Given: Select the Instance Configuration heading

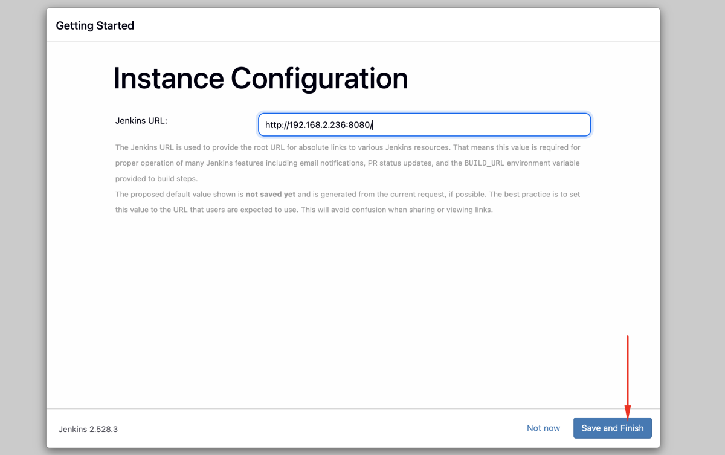Looking at the screenshot, I should (260, 79).
